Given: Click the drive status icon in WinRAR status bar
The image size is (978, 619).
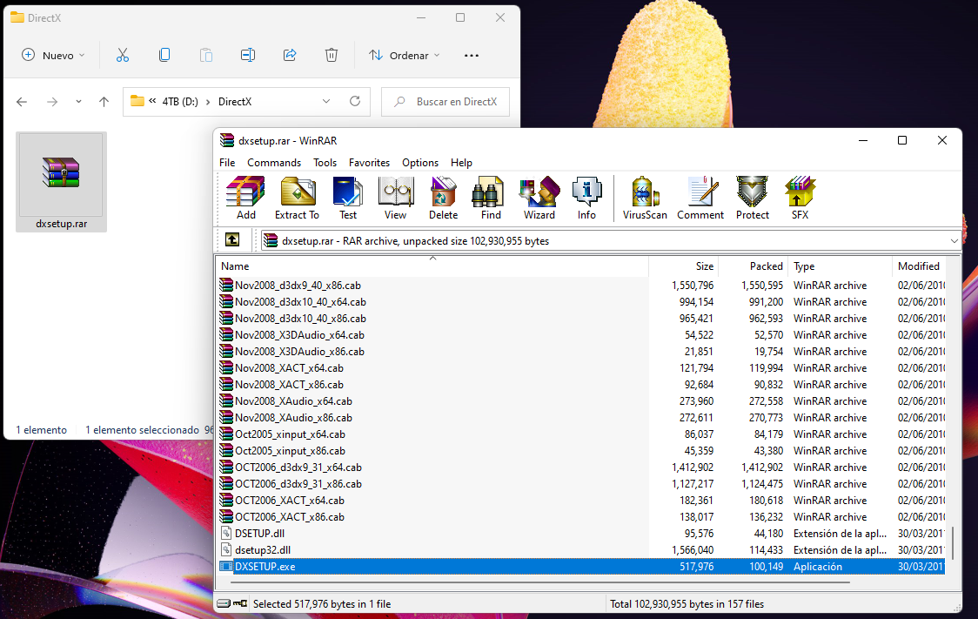Looking at the screenshot, I should tap(224, 603).
